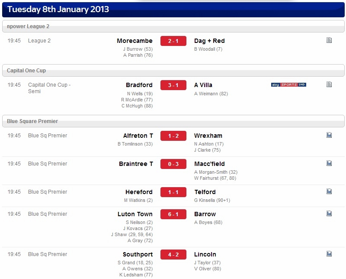Click the 2 - 1 Morecambe score button
This screenshot has width=346, height=279.
point(173,41)
